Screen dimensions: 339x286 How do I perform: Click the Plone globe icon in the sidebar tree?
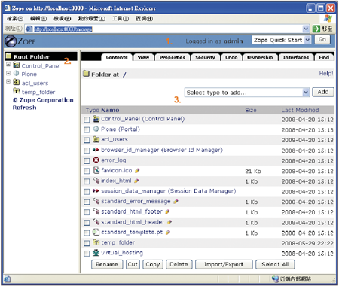coord(17,73)
